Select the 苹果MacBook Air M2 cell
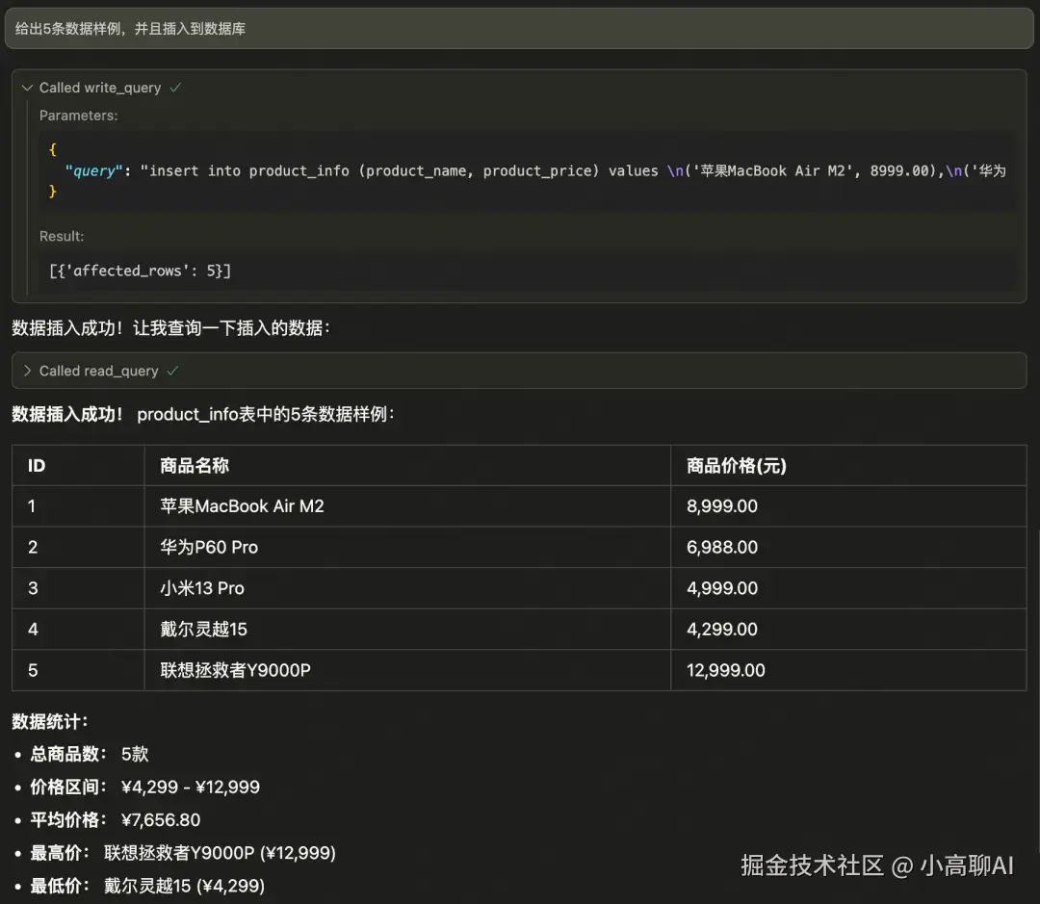The image size is (1040, 904). [x=243, y=505]
